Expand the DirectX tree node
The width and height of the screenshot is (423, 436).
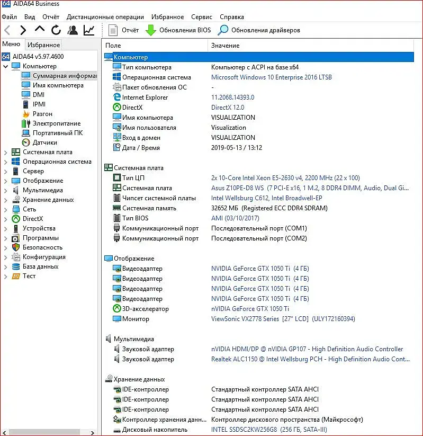[5, 219]
